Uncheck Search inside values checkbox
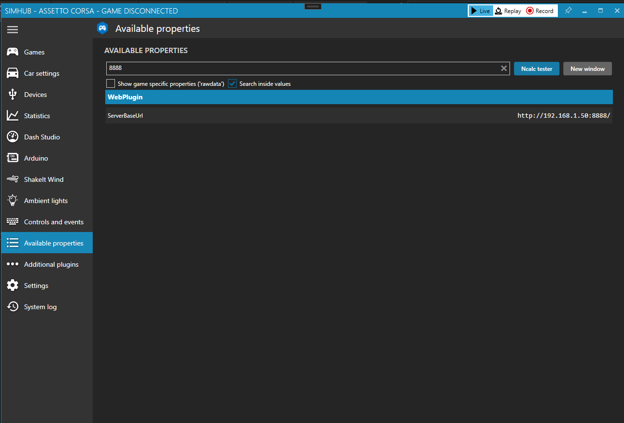Screen dimensions: 624x423 tap(232, 83)
